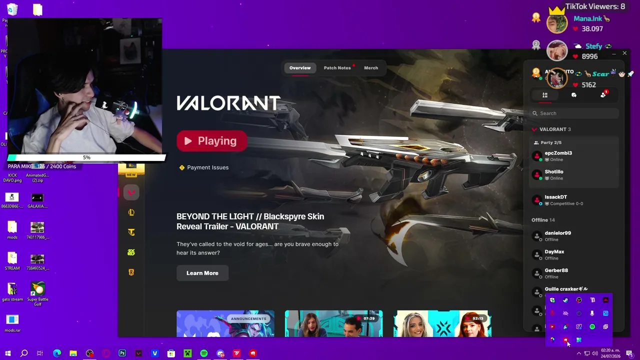This screenshot has width=640, height=360.
Task: Click the Windows Security shield tray icon
Action: click(552, 300)
